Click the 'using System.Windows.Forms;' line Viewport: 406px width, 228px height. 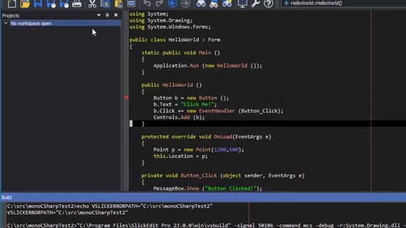click(170, 27)
